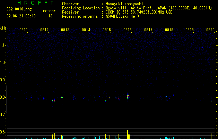Click time marker 0918
Viewport: 218px width, 139px height.
point(169,30)
